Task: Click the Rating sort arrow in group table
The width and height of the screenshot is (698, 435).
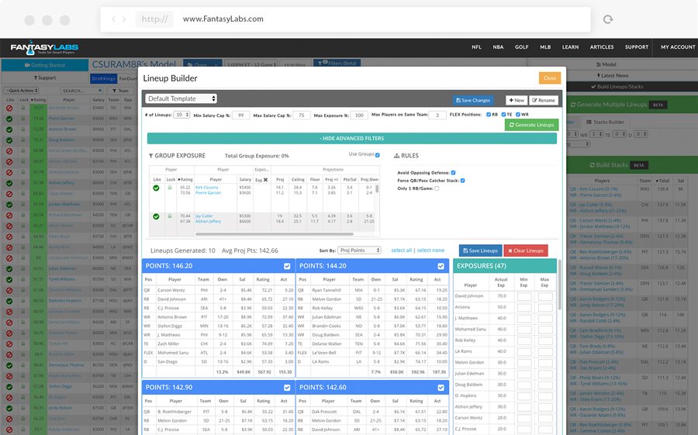Action: tap(179, 180)
